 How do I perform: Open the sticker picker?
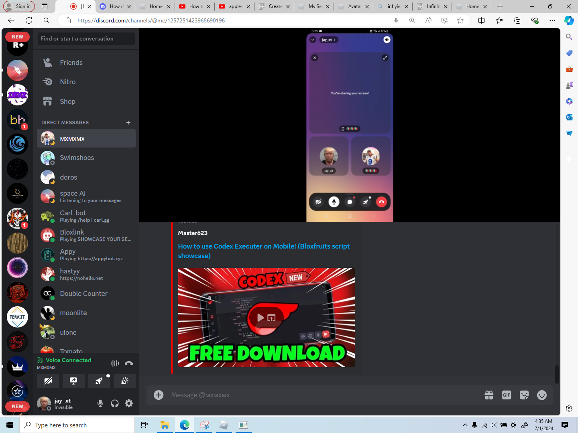524,395
